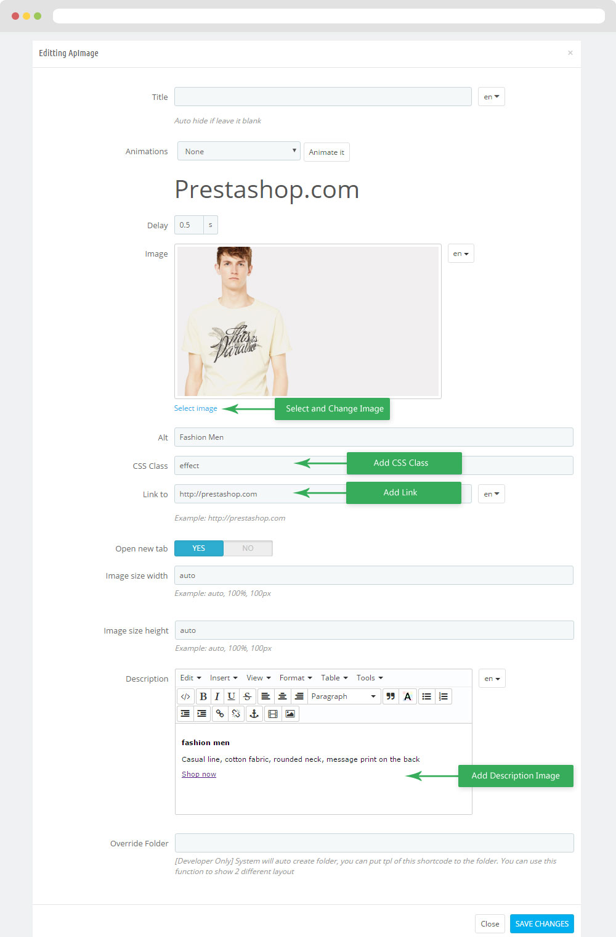Image resolution: width=616 pixels, height=937 pixels.
Task: Click the Select image link
Action: point(196,408)
